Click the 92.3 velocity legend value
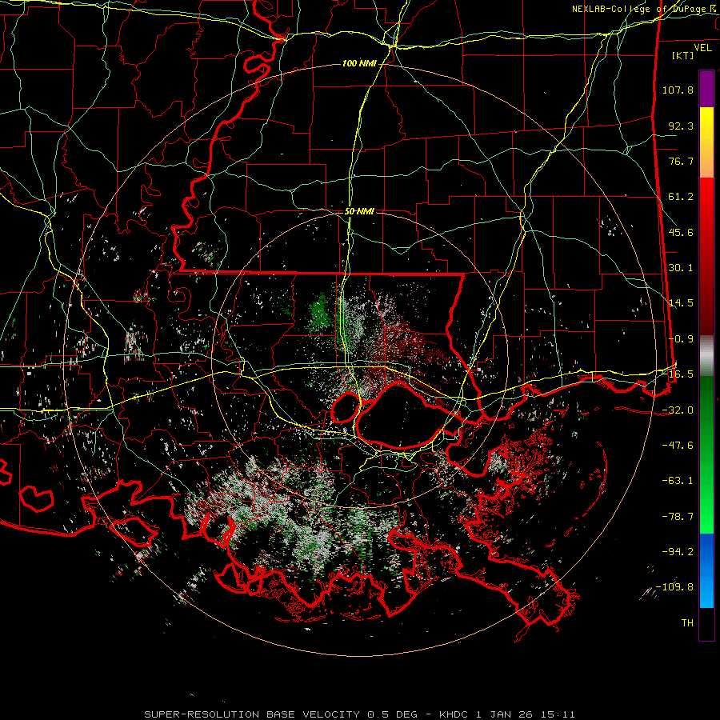This screenshot has width=720, height=720. point(681,126)
